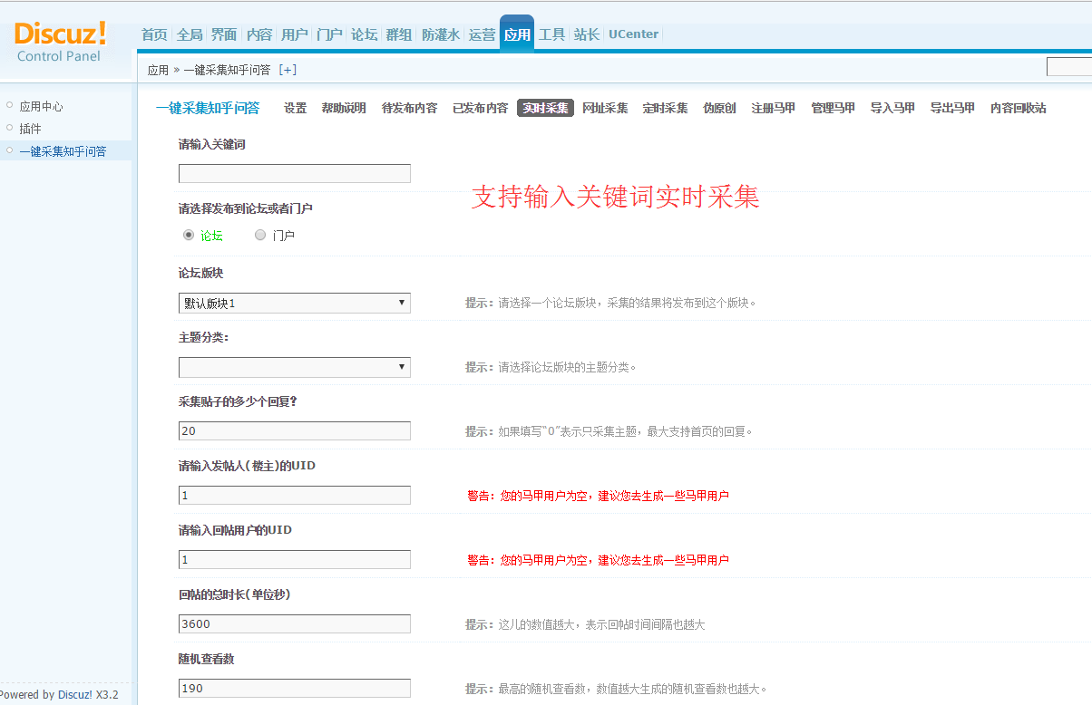Switch to the 网址采集 tab
The width and height of the screenshot is (1092, 705).
(x=606, y=108)
